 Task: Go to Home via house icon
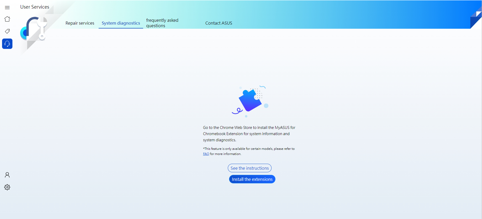tap(7, 19)
